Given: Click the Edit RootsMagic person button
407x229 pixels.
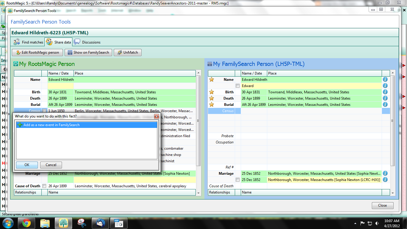Looking at the screenshot, I should click(x=38, y=52).
